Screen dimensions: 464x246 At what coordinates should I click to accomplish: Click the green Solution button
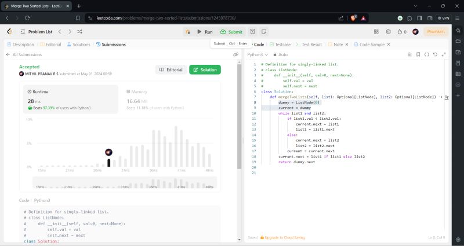coord(205,69)
